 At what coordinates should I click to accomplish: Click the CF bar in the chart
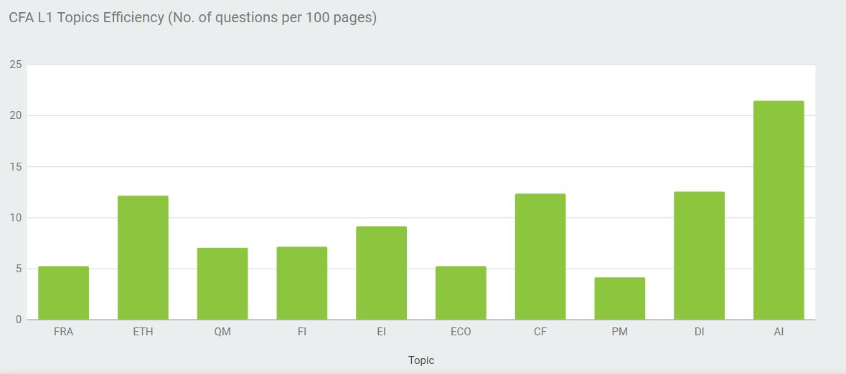click(x=540, y=256)
